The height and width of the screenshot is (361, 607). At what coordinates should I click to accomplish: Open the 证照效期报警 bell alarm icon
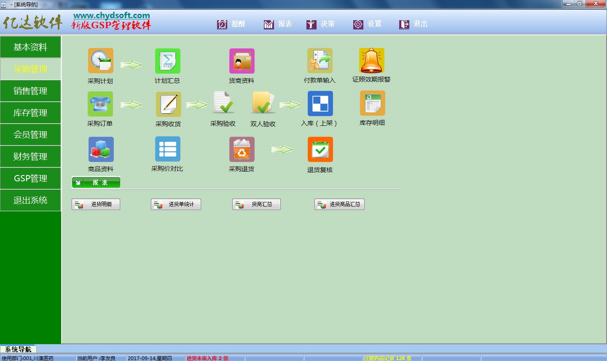(371, 61)
